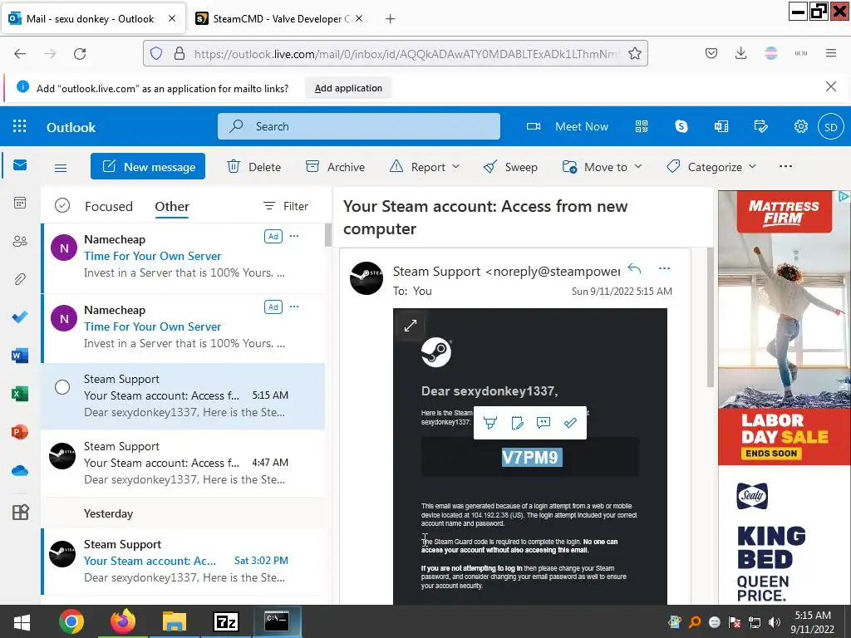
Task: Compose a New message
Action: (x=148, y=166)
